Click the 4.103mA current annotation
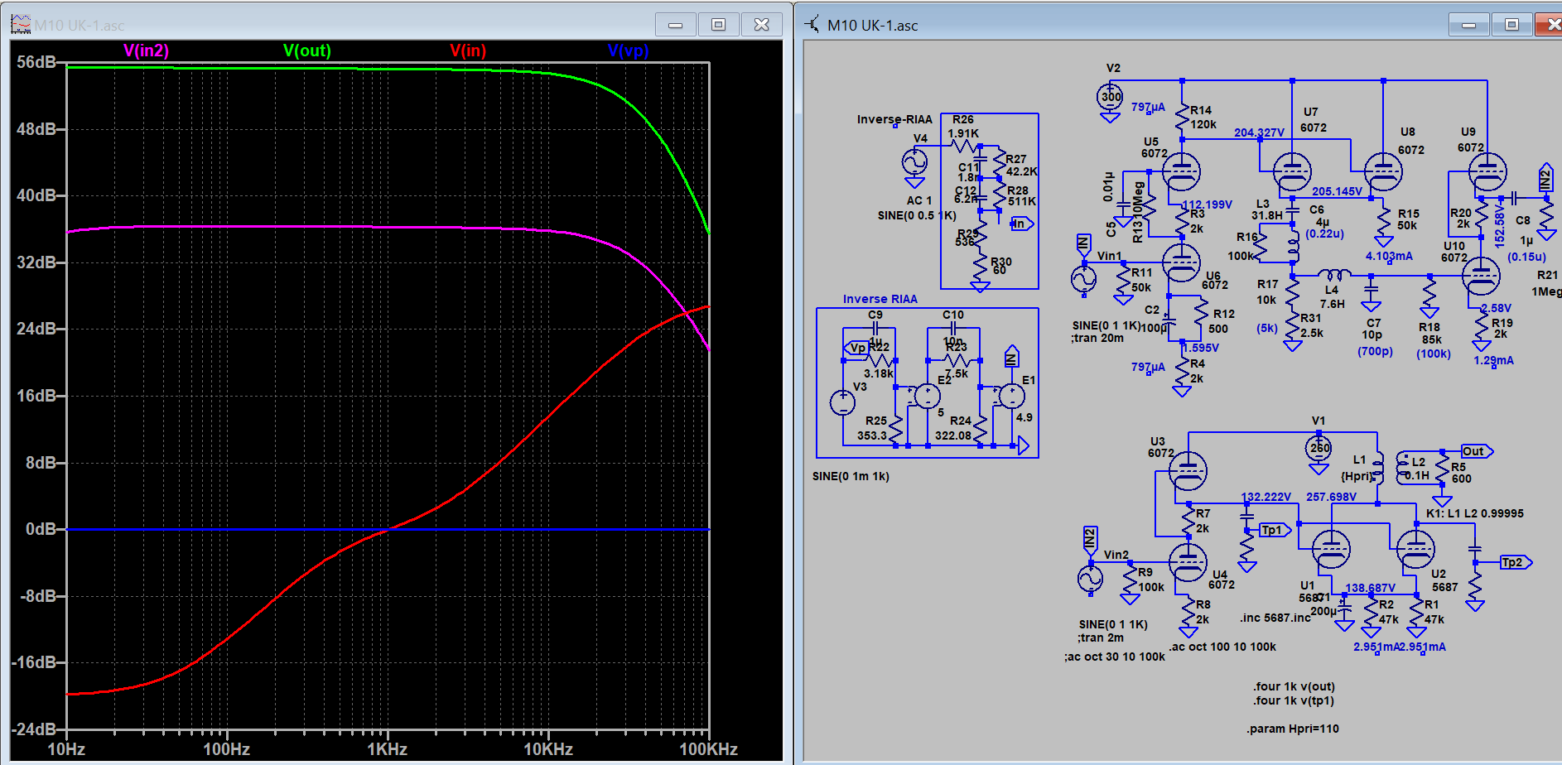The image size is (1562, 765). 1389,256
